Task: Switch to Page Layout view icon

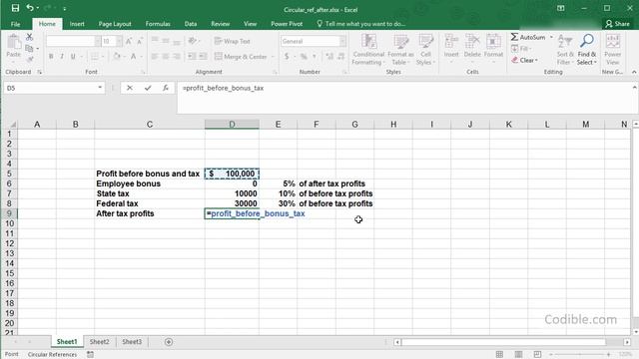Action: tap(518, 355)
